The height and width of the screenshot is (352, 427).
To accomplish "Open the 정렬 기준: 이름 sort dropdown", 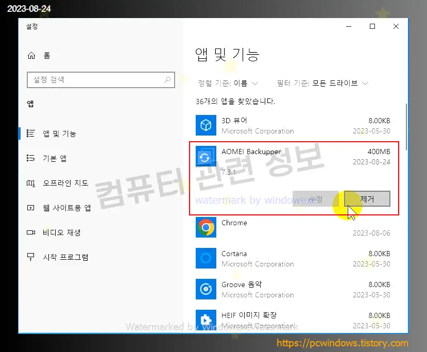I will pos(228,83).
